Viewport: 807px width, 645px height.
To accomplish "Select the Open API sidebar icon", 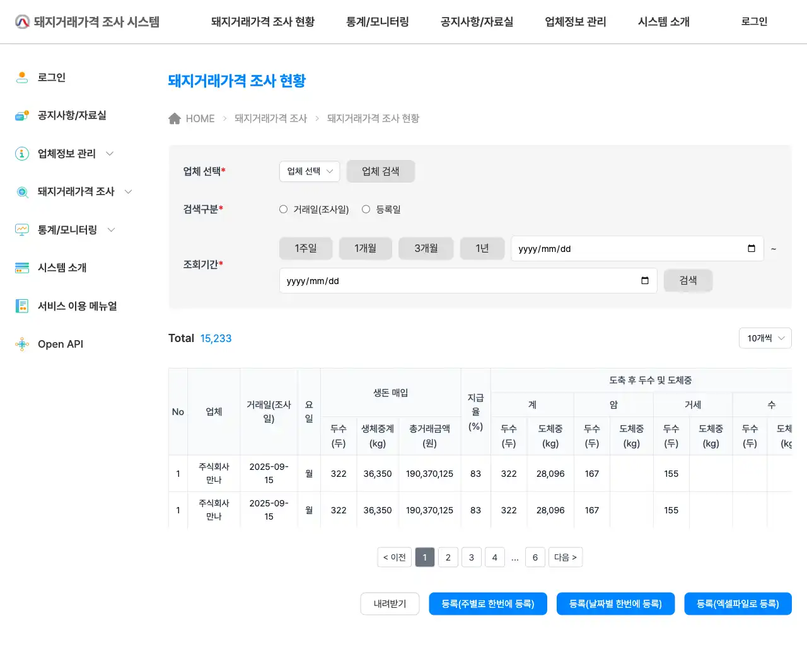I will [x=21, y=344].
